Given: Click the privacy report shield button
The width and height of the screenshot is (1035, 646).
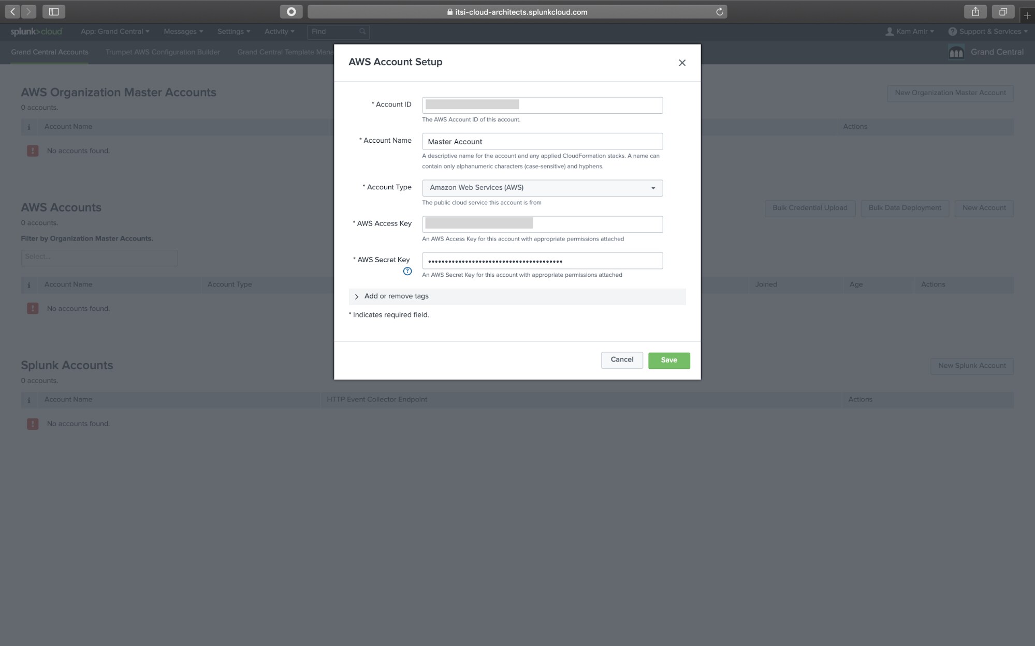Looking at the screenshot, I should tap(291, 11).
